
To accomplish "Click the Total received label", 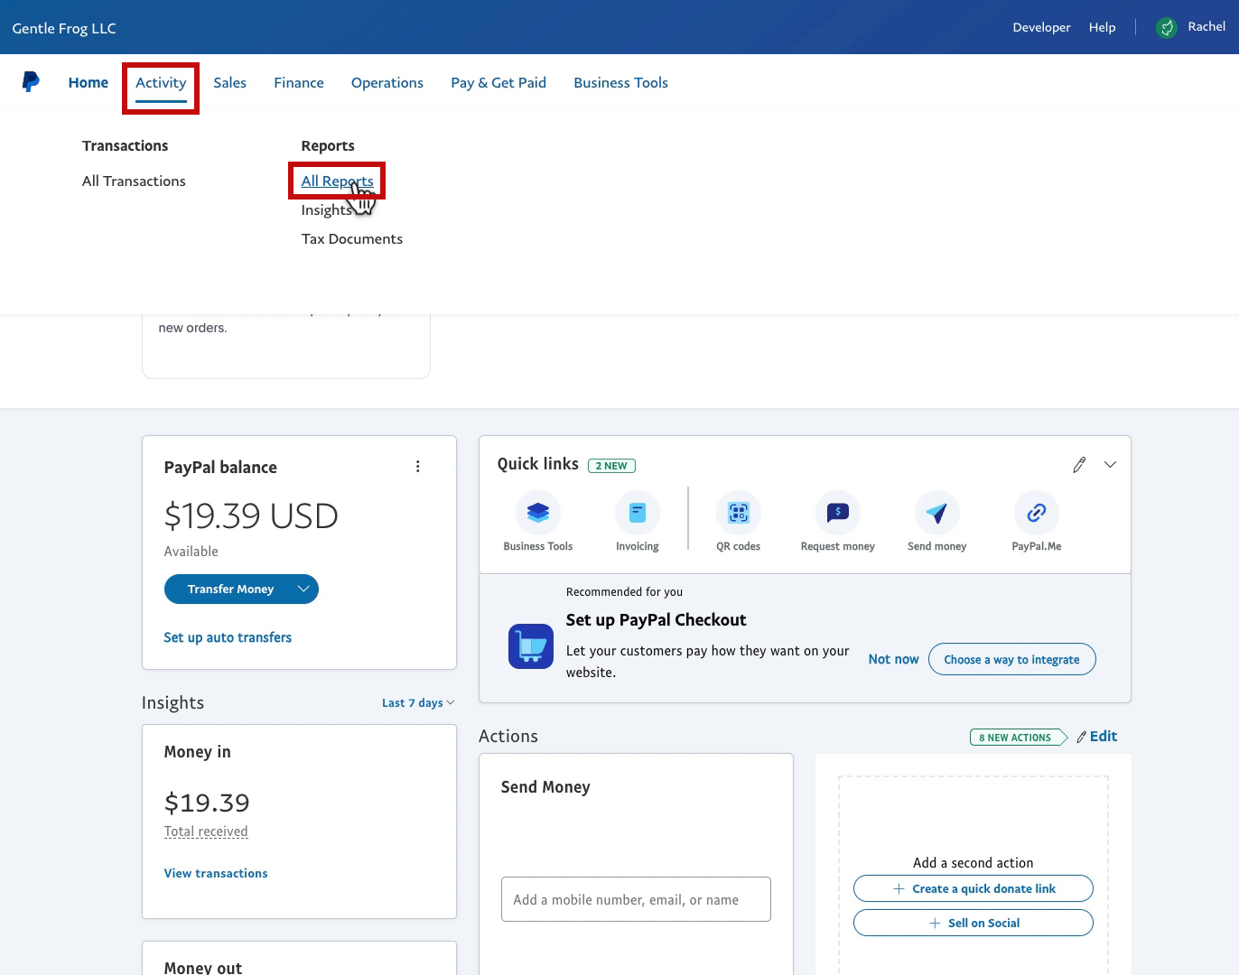I will [206, 831].
